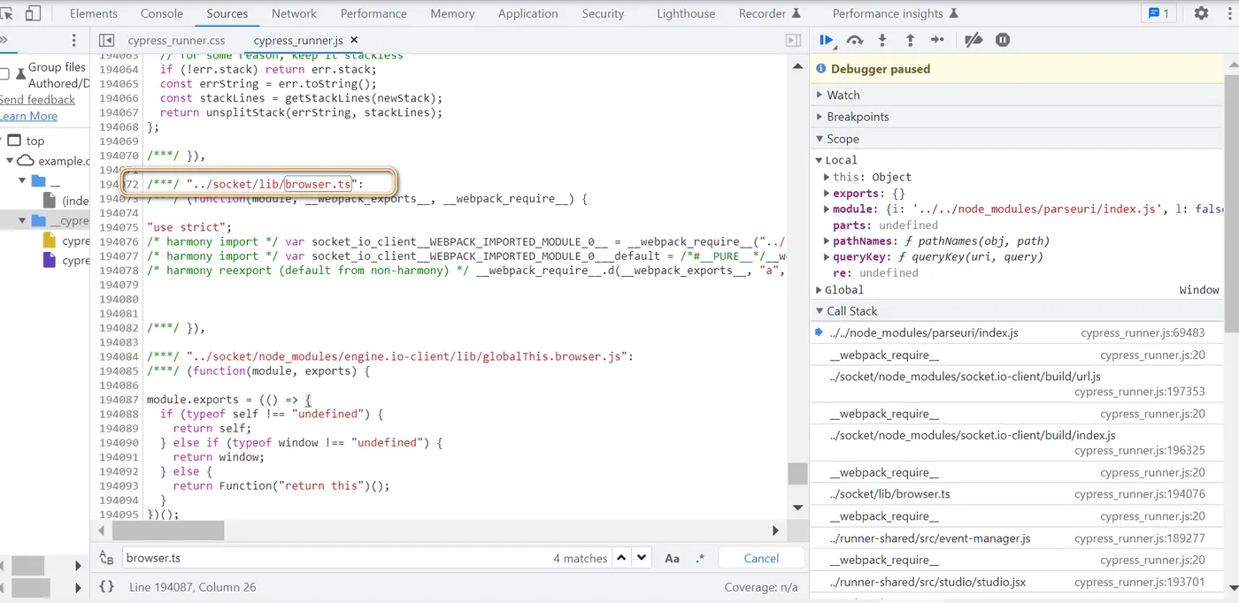The height and width of the screenshot is (603, 1239).
Task: Toggle the navigator sidebar icon
Action: click(x=106, y=41)
